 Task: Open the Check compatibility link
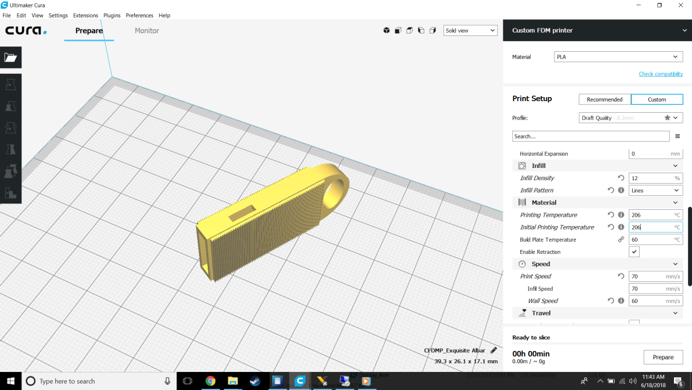661,74
